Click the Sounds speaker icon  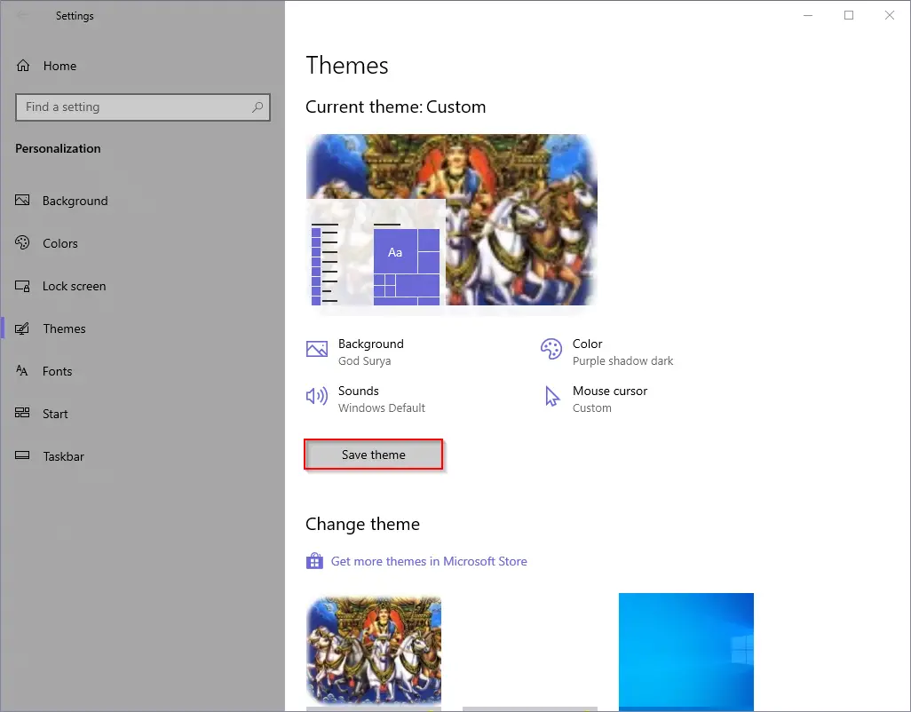[x=317, y=396]
